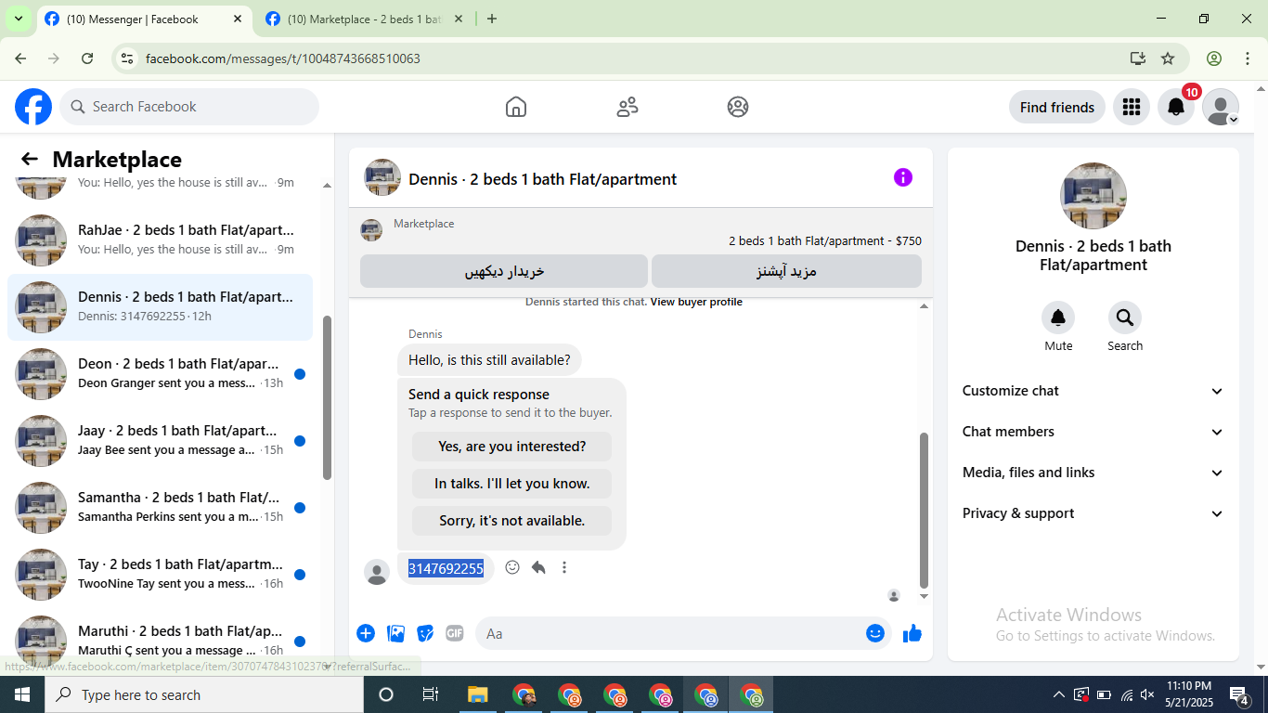Choose a sticker icon in composer

point(425,633)
